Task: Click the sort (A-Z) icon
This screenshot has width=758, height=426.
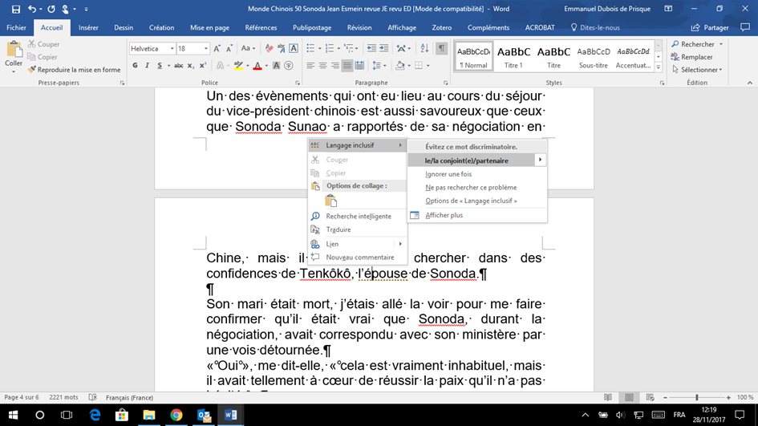Action: pyautogui.click(x=422, y=49)
